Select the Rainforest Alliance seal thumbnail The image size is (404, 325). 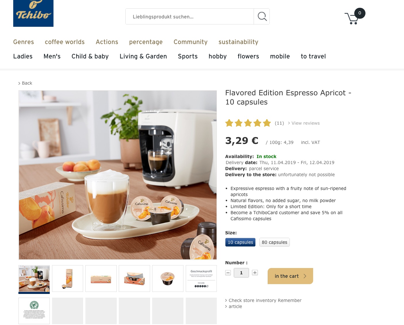click(34, 311)
